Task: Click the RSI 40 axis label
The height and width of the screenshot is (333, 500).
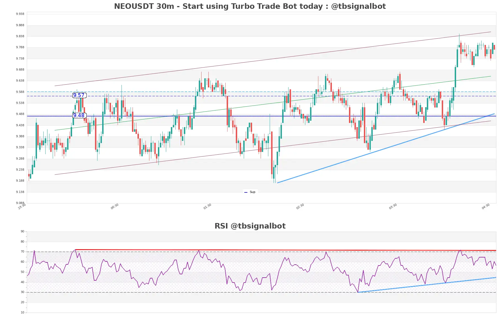Action: [x=22, y=282]
